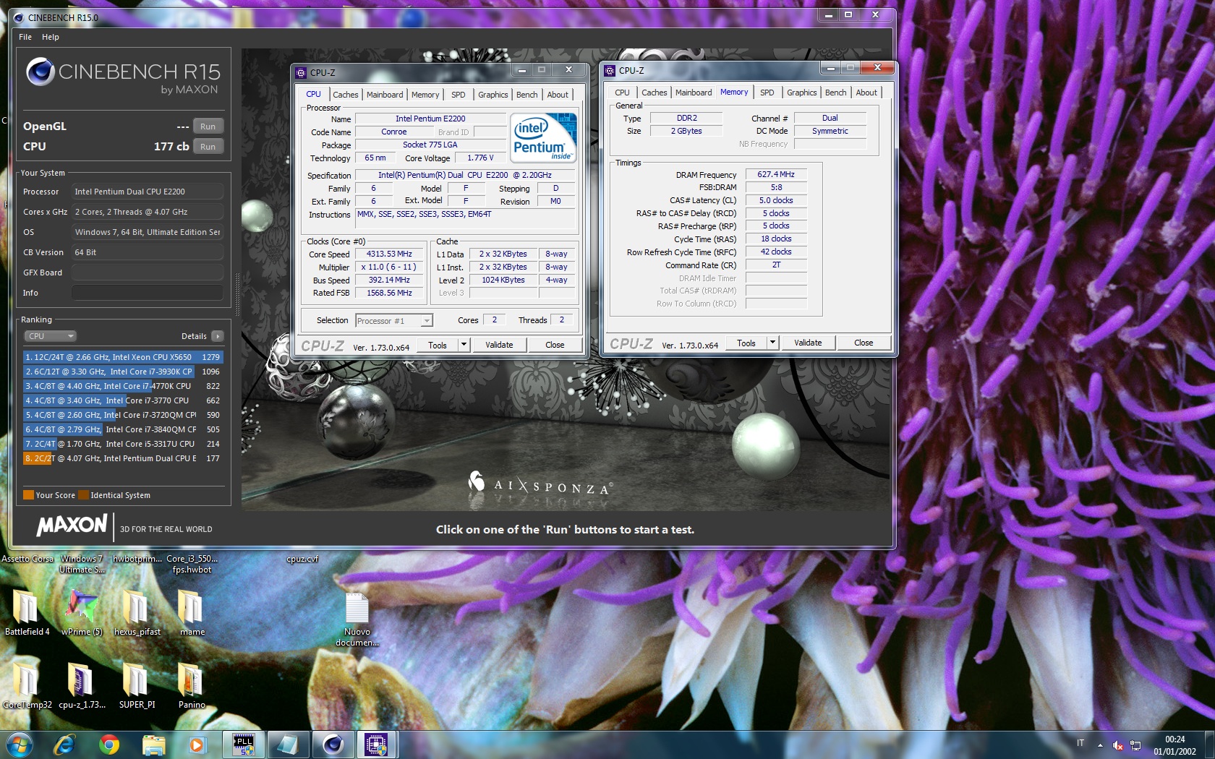
Task: Click the taskbar clock showing 00:24
Action: pyautogui.click(x=1174, y=745)
